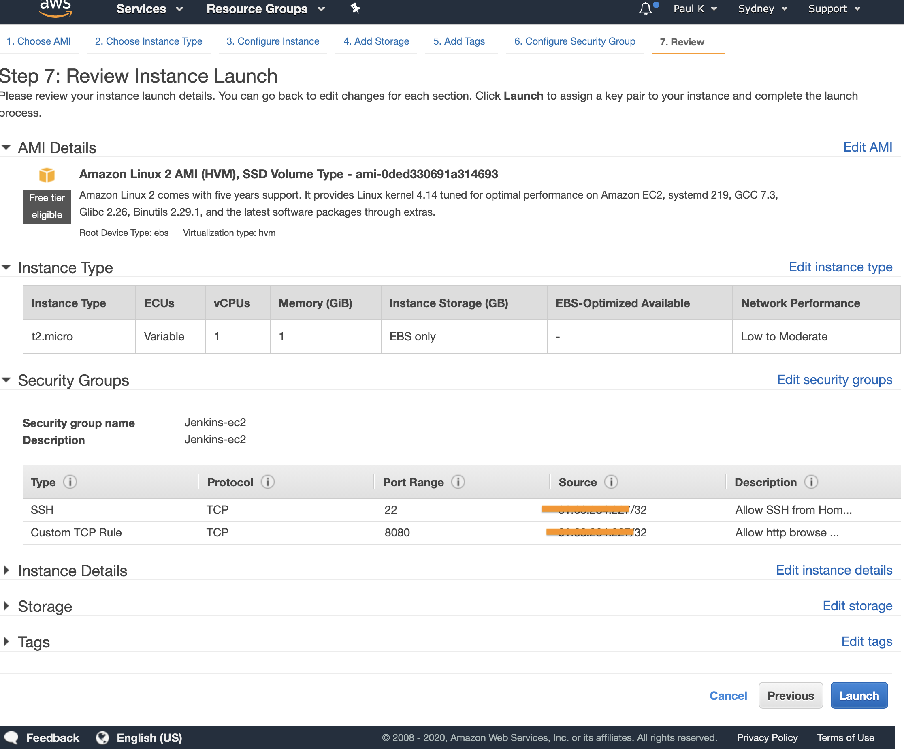Click port range value 22
The height and width of the screenshot is (750, 904).
pos(391,510)
